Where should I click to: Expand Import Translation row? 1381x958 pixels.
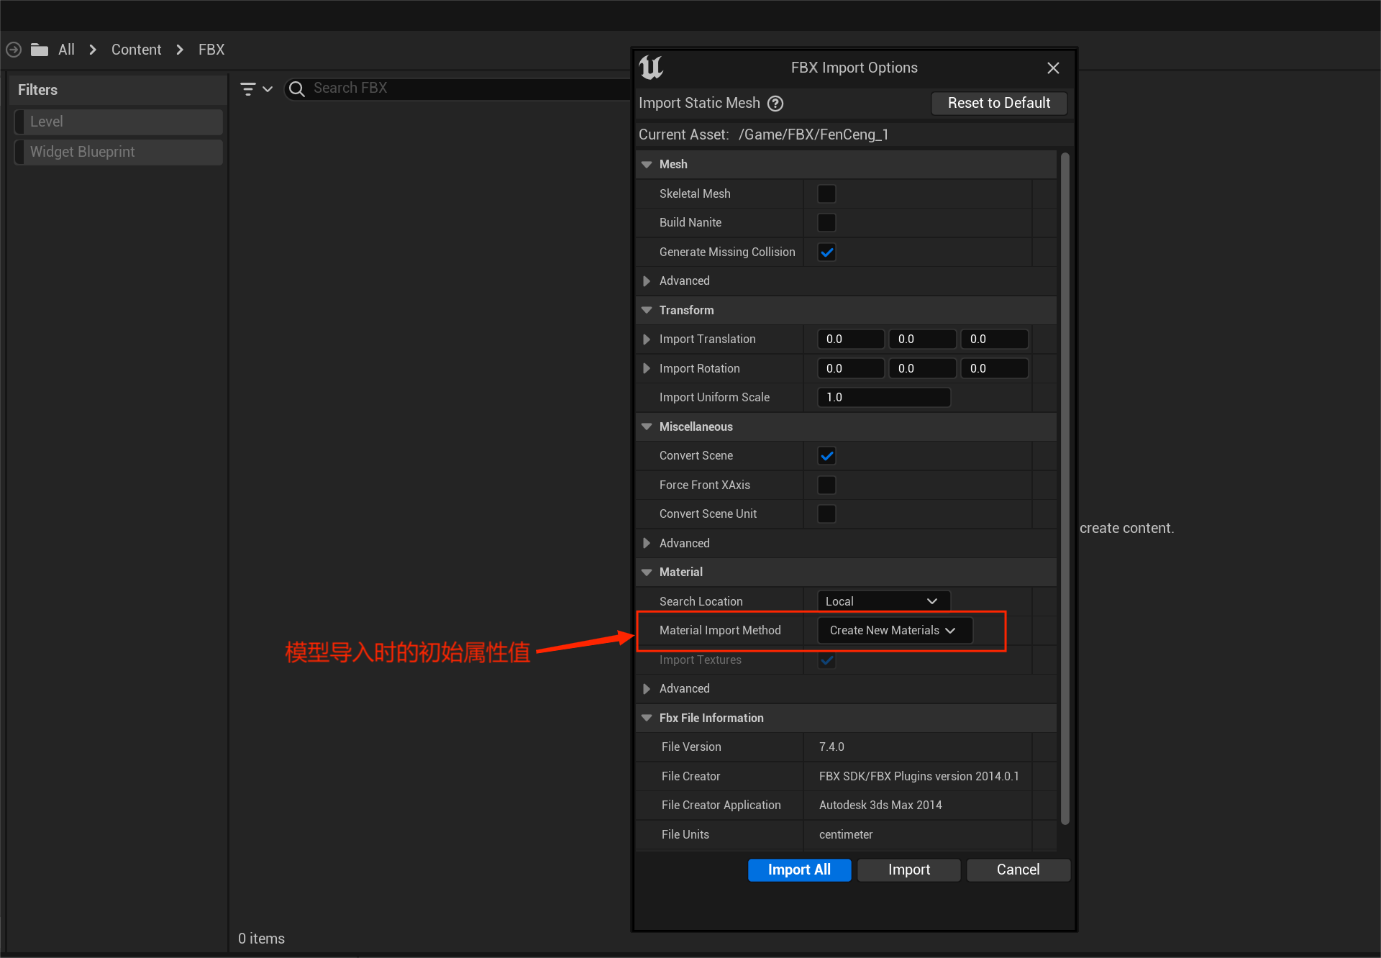[647, 339]
